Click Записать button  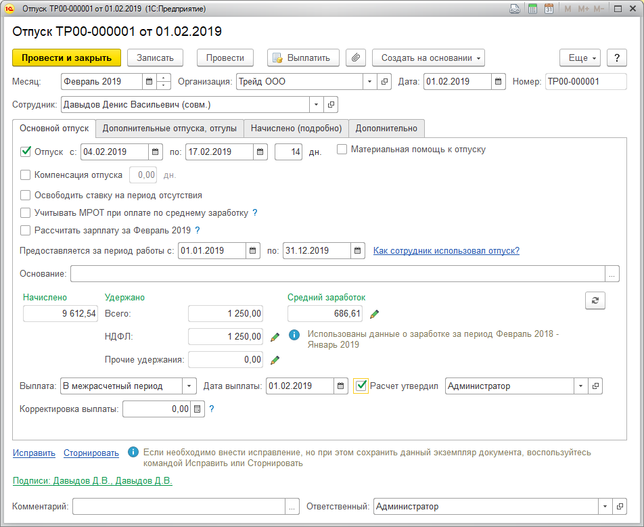[x=156, y=58]
